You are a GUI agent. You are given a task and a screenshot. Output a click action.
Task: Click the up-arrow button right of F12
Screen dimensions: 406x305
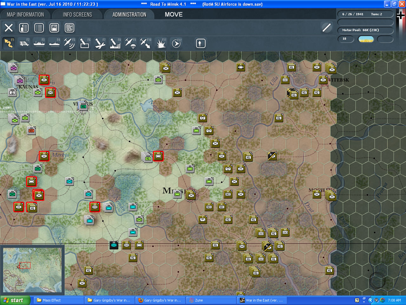click(200, 43)
